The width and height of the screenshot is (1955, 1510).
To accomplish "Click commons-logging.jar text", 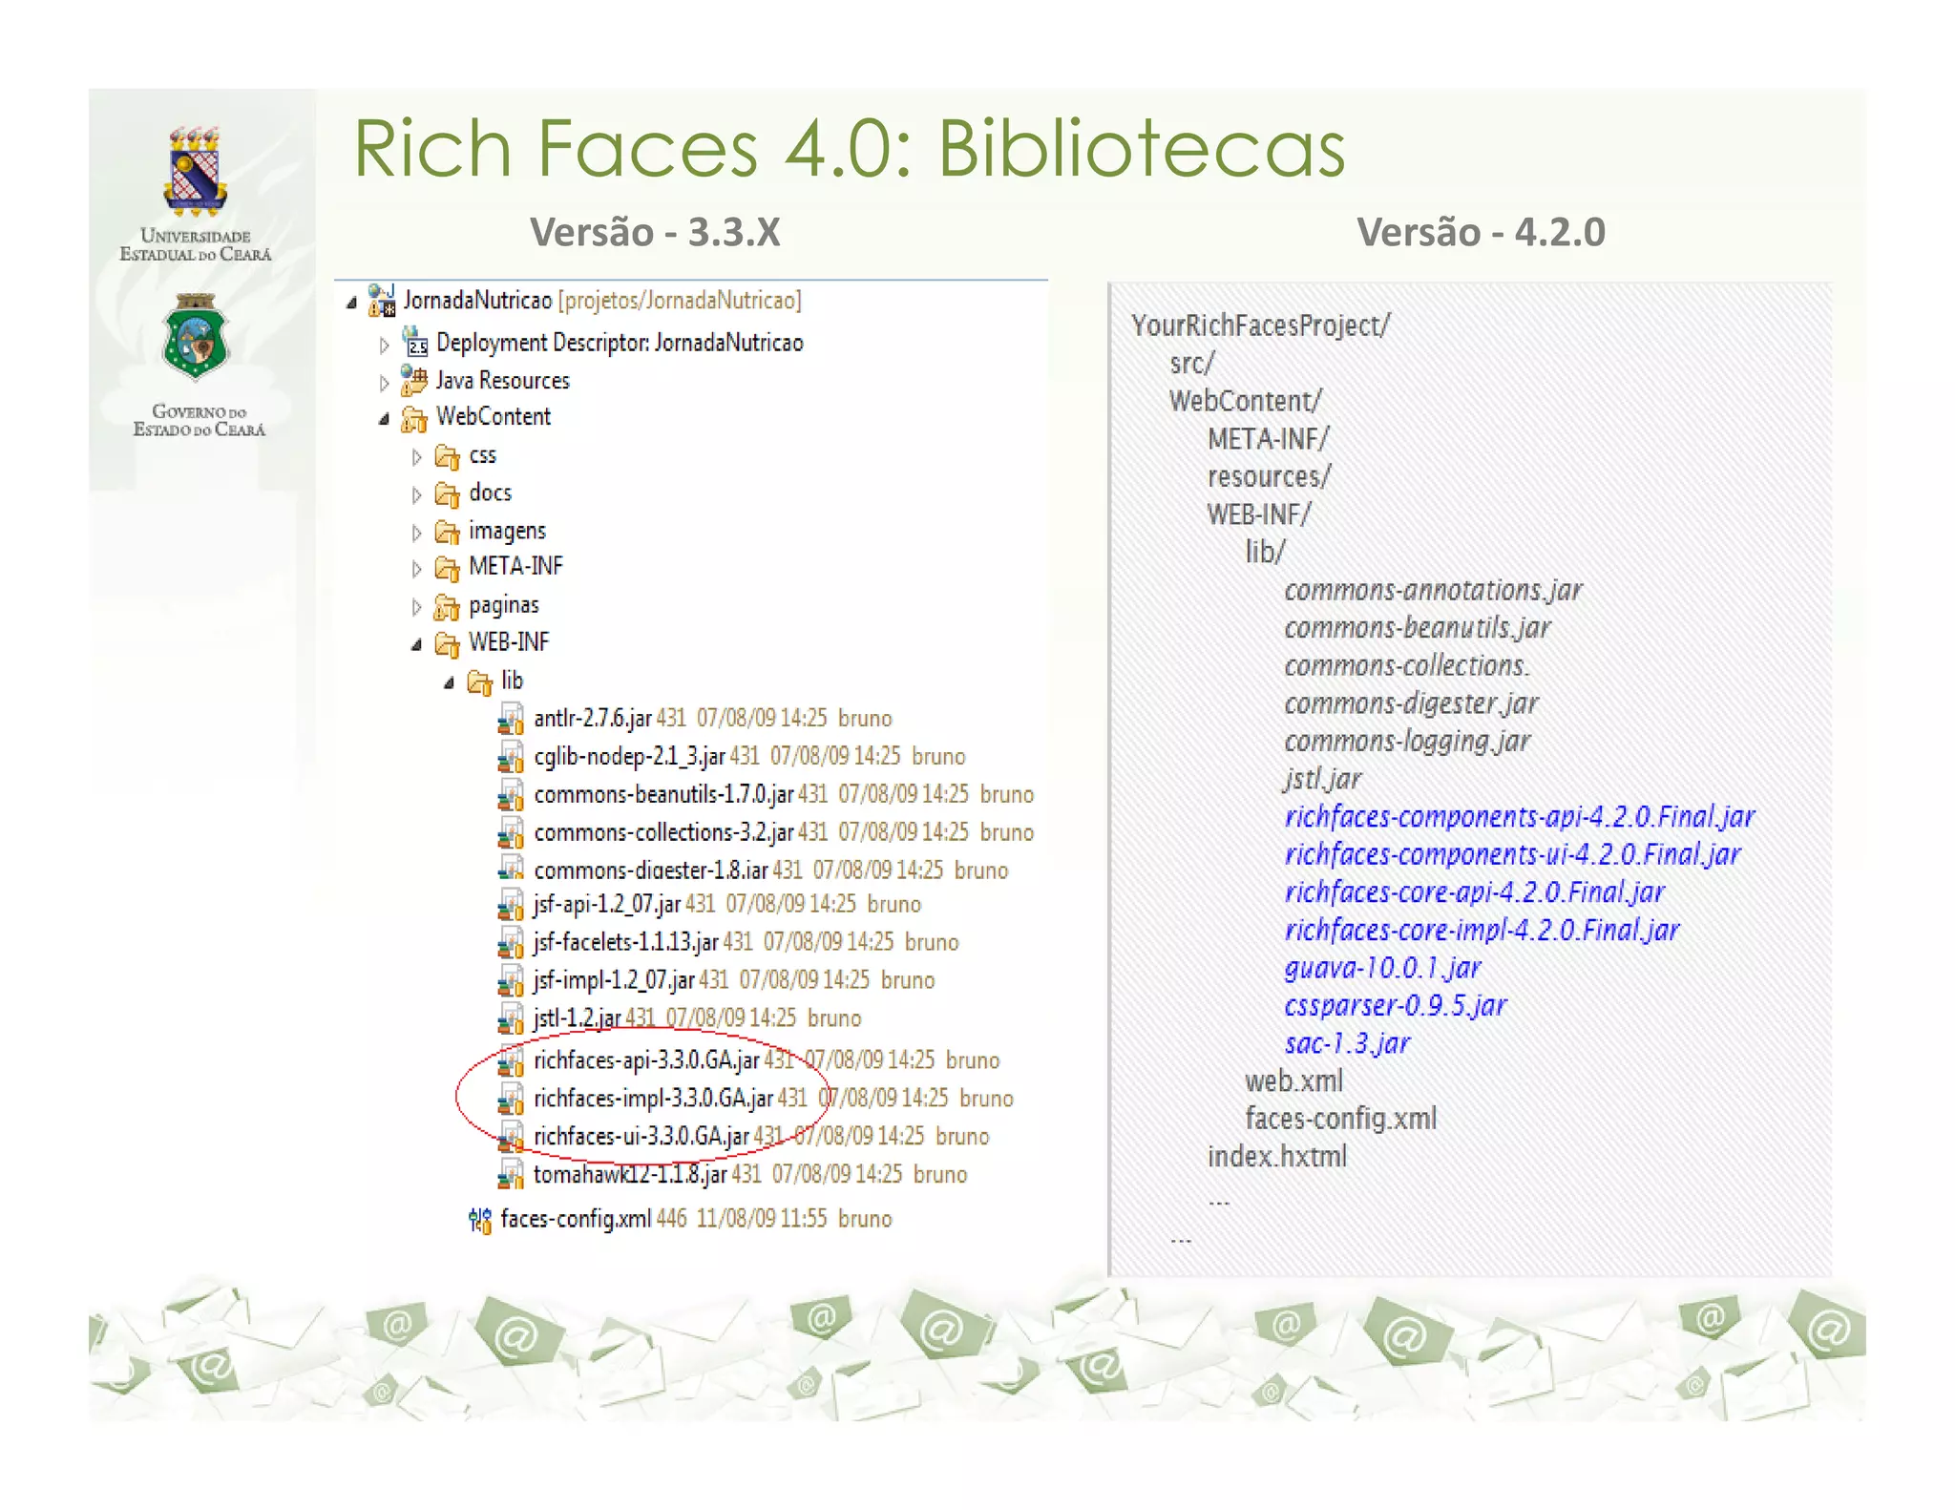I will [1407, 741].
